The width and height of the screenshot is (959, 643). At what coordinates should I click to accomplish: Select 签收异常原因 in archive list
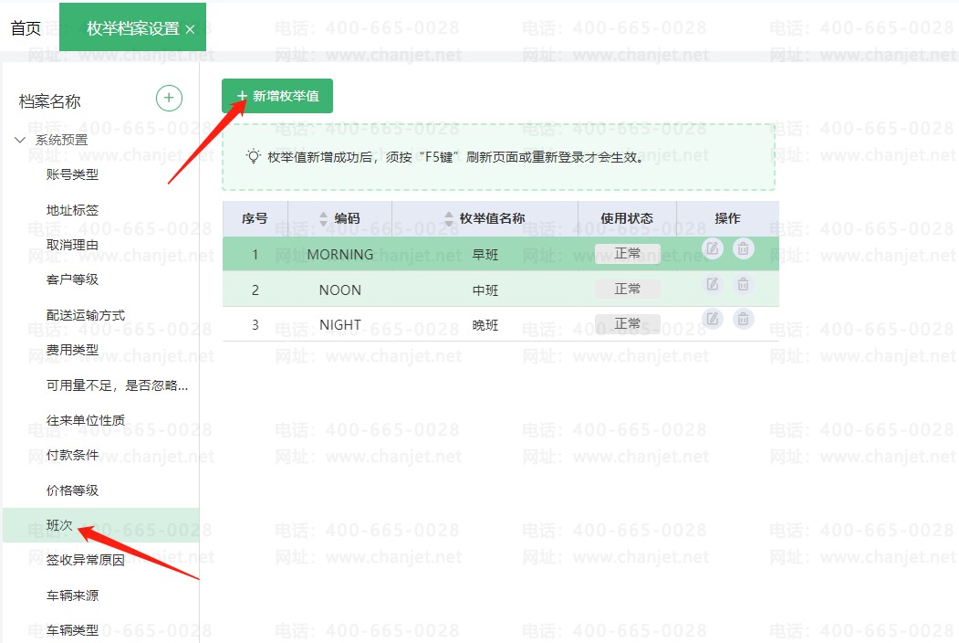tap(86, 560)
